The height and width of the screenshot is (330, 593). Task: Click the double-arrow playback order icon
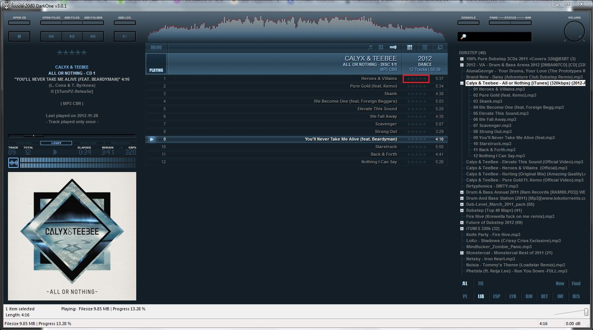pyautogui.click(x=393, y=47)
